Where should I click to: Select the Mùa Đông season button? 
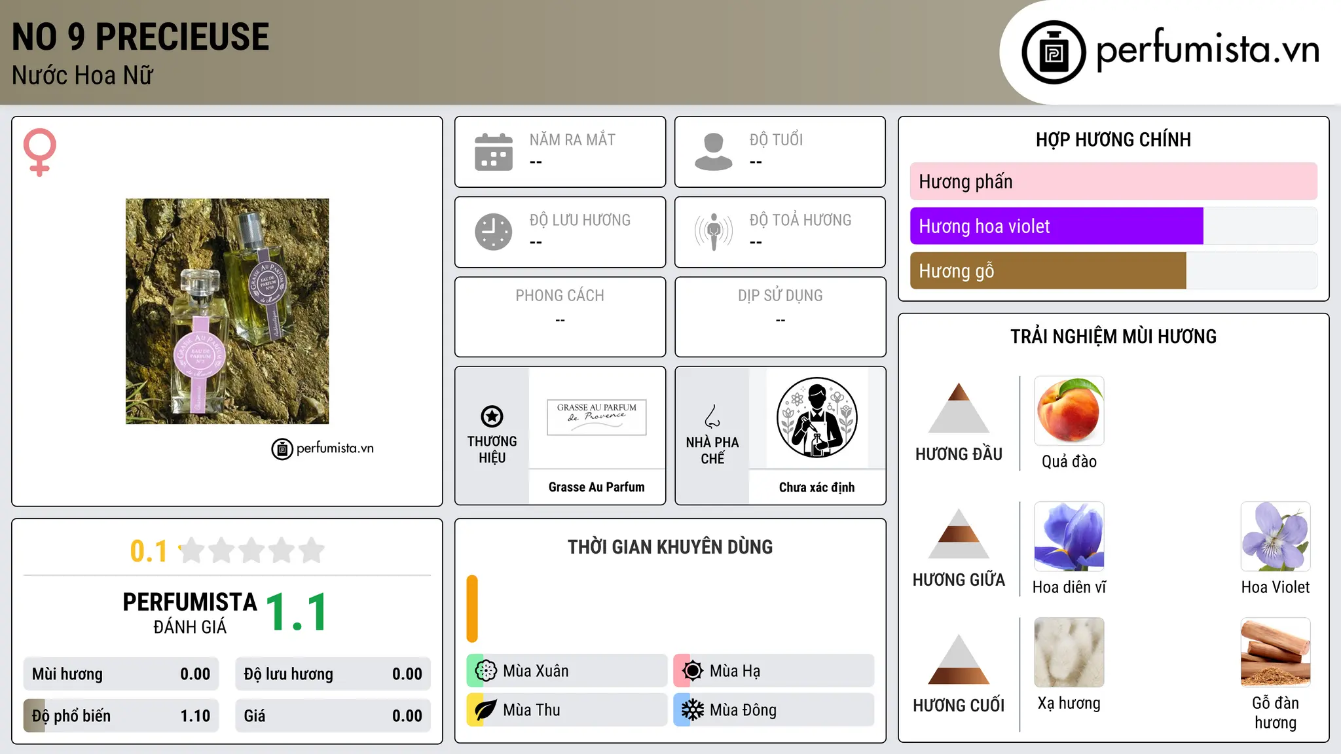click(x=774, y=710)
